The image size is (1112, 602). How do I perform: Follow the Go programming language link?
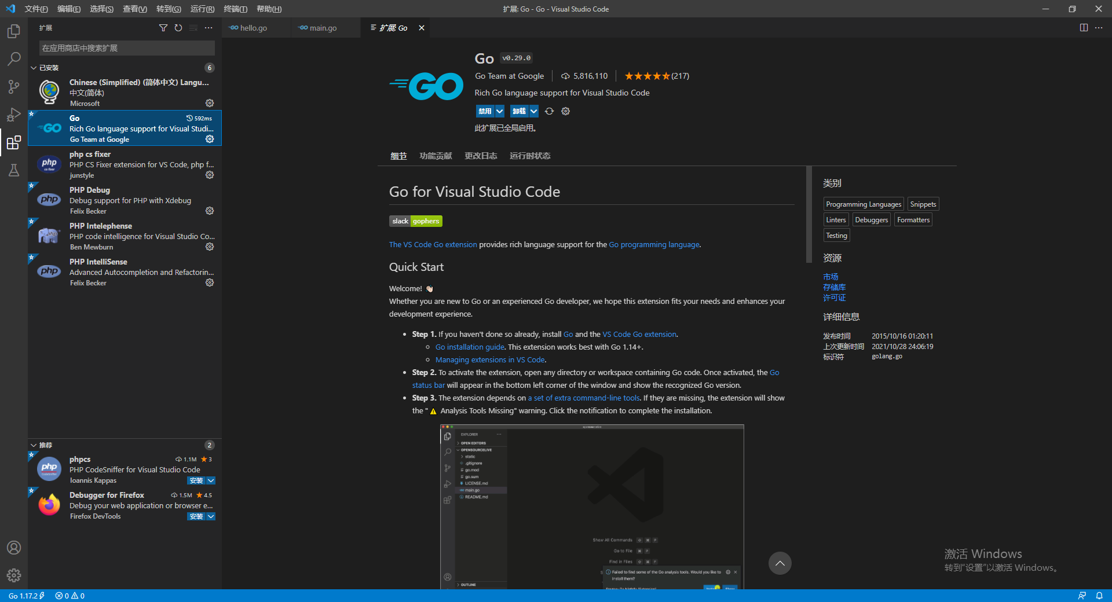654,244
